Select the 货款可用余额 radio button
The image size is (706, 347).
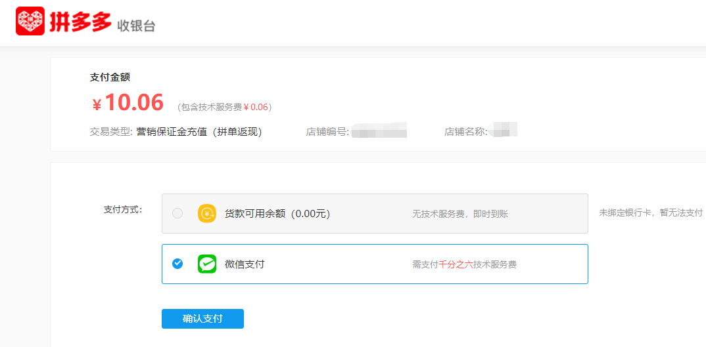(177, 213)
